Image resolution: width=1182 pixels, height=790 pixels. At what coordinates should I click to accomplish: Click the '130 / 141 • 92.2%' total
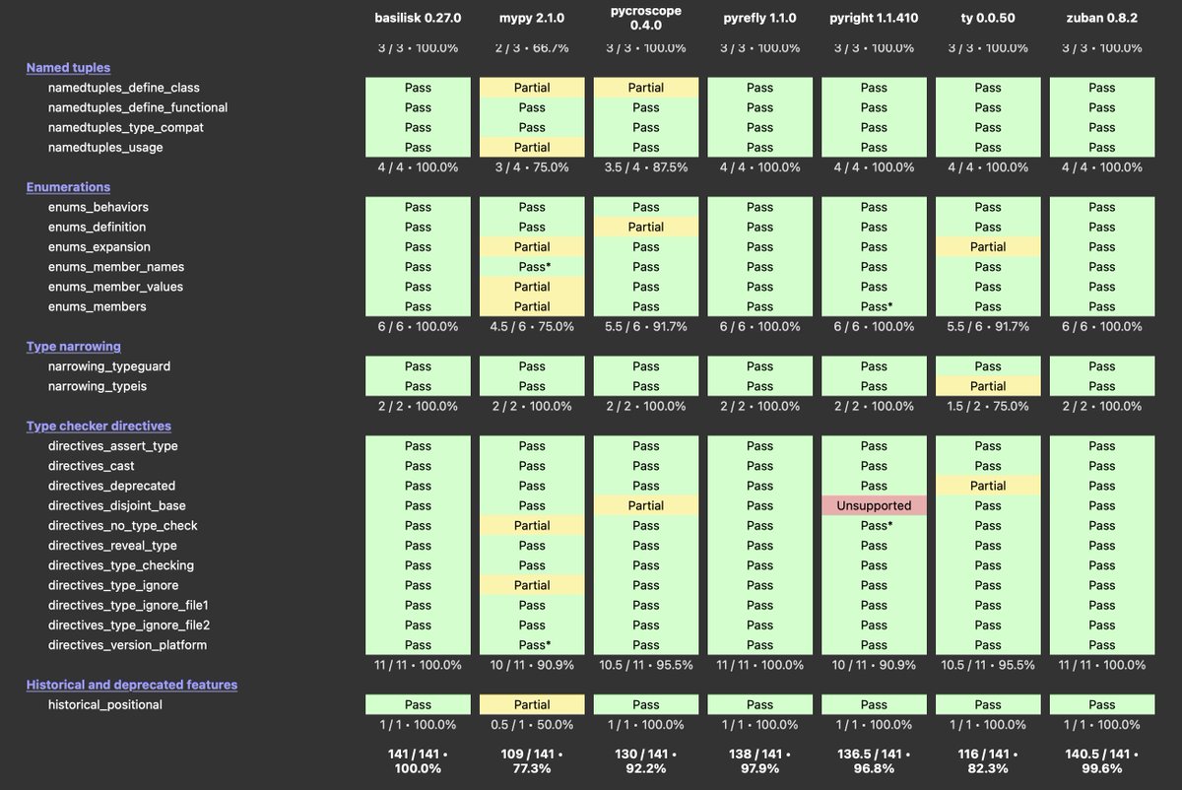coord(646,760)
